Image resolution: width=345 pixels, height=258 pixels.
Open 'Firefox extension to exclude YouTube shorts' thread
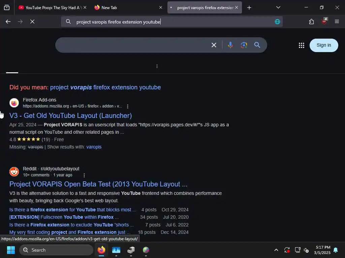point(71,225)
